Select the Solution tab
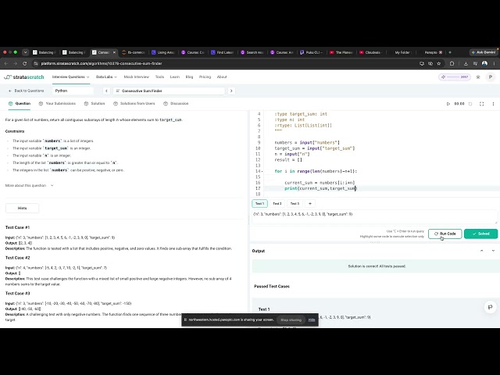Screen dimensions: 500x375 tap(95, 104)
